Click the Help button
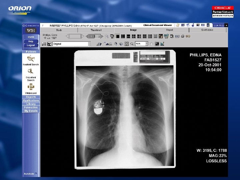 click(31, 41)
